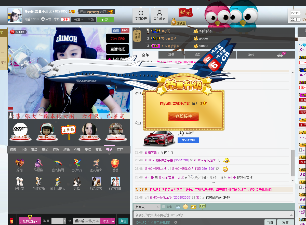Open the 昔日国王今 avatar seat

(x=47, y=130)
